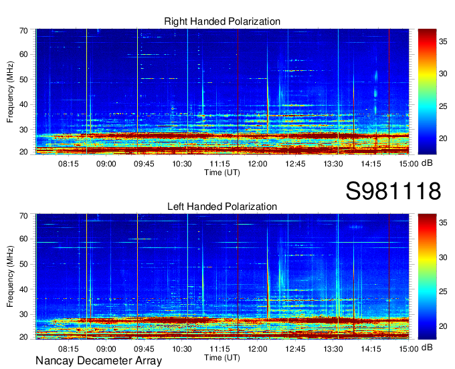Click the 11:15 tick of Right Handed plot
This screenshot has height=369, width=455.
click(219, 164)
